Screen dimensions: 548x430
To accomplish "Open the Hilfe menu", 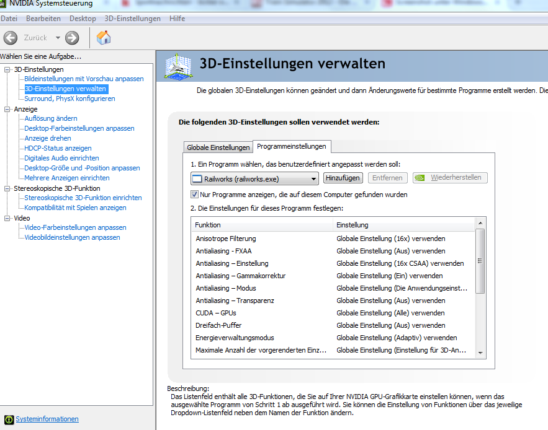I will click(177, 19).
